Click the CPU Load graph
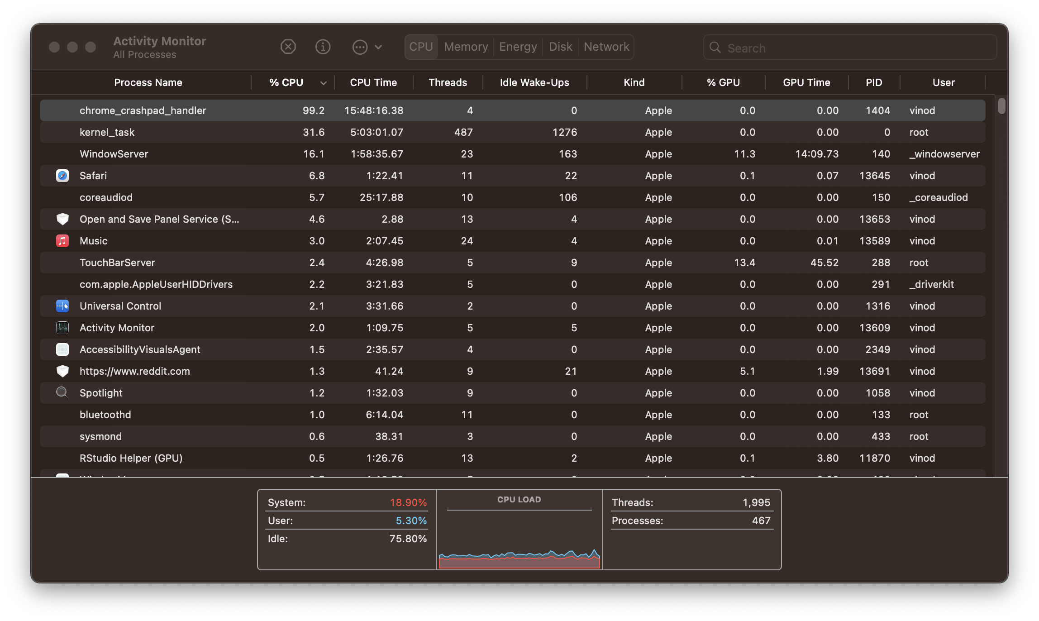 pyautogui.click(x=519, y=539)
